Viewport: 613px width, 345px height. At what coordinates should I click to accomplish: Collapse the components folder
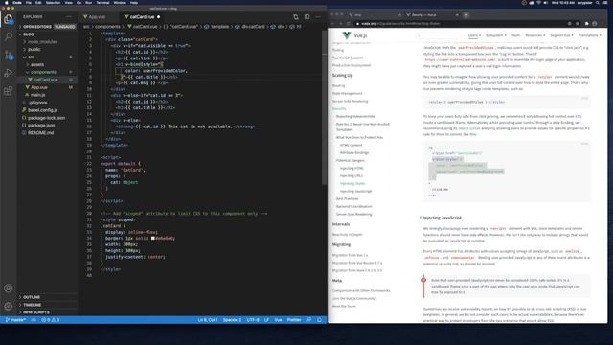point(47,72)
